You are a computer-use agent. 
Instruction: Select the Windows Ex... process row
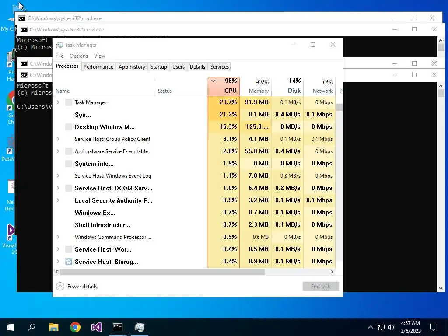point(194,213)
